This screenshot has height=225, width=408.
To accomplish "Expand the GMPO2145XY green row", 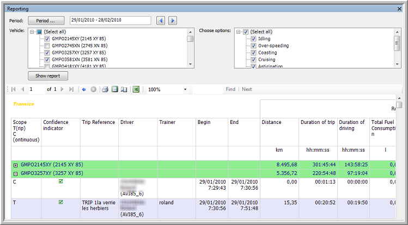I will 15,165.
